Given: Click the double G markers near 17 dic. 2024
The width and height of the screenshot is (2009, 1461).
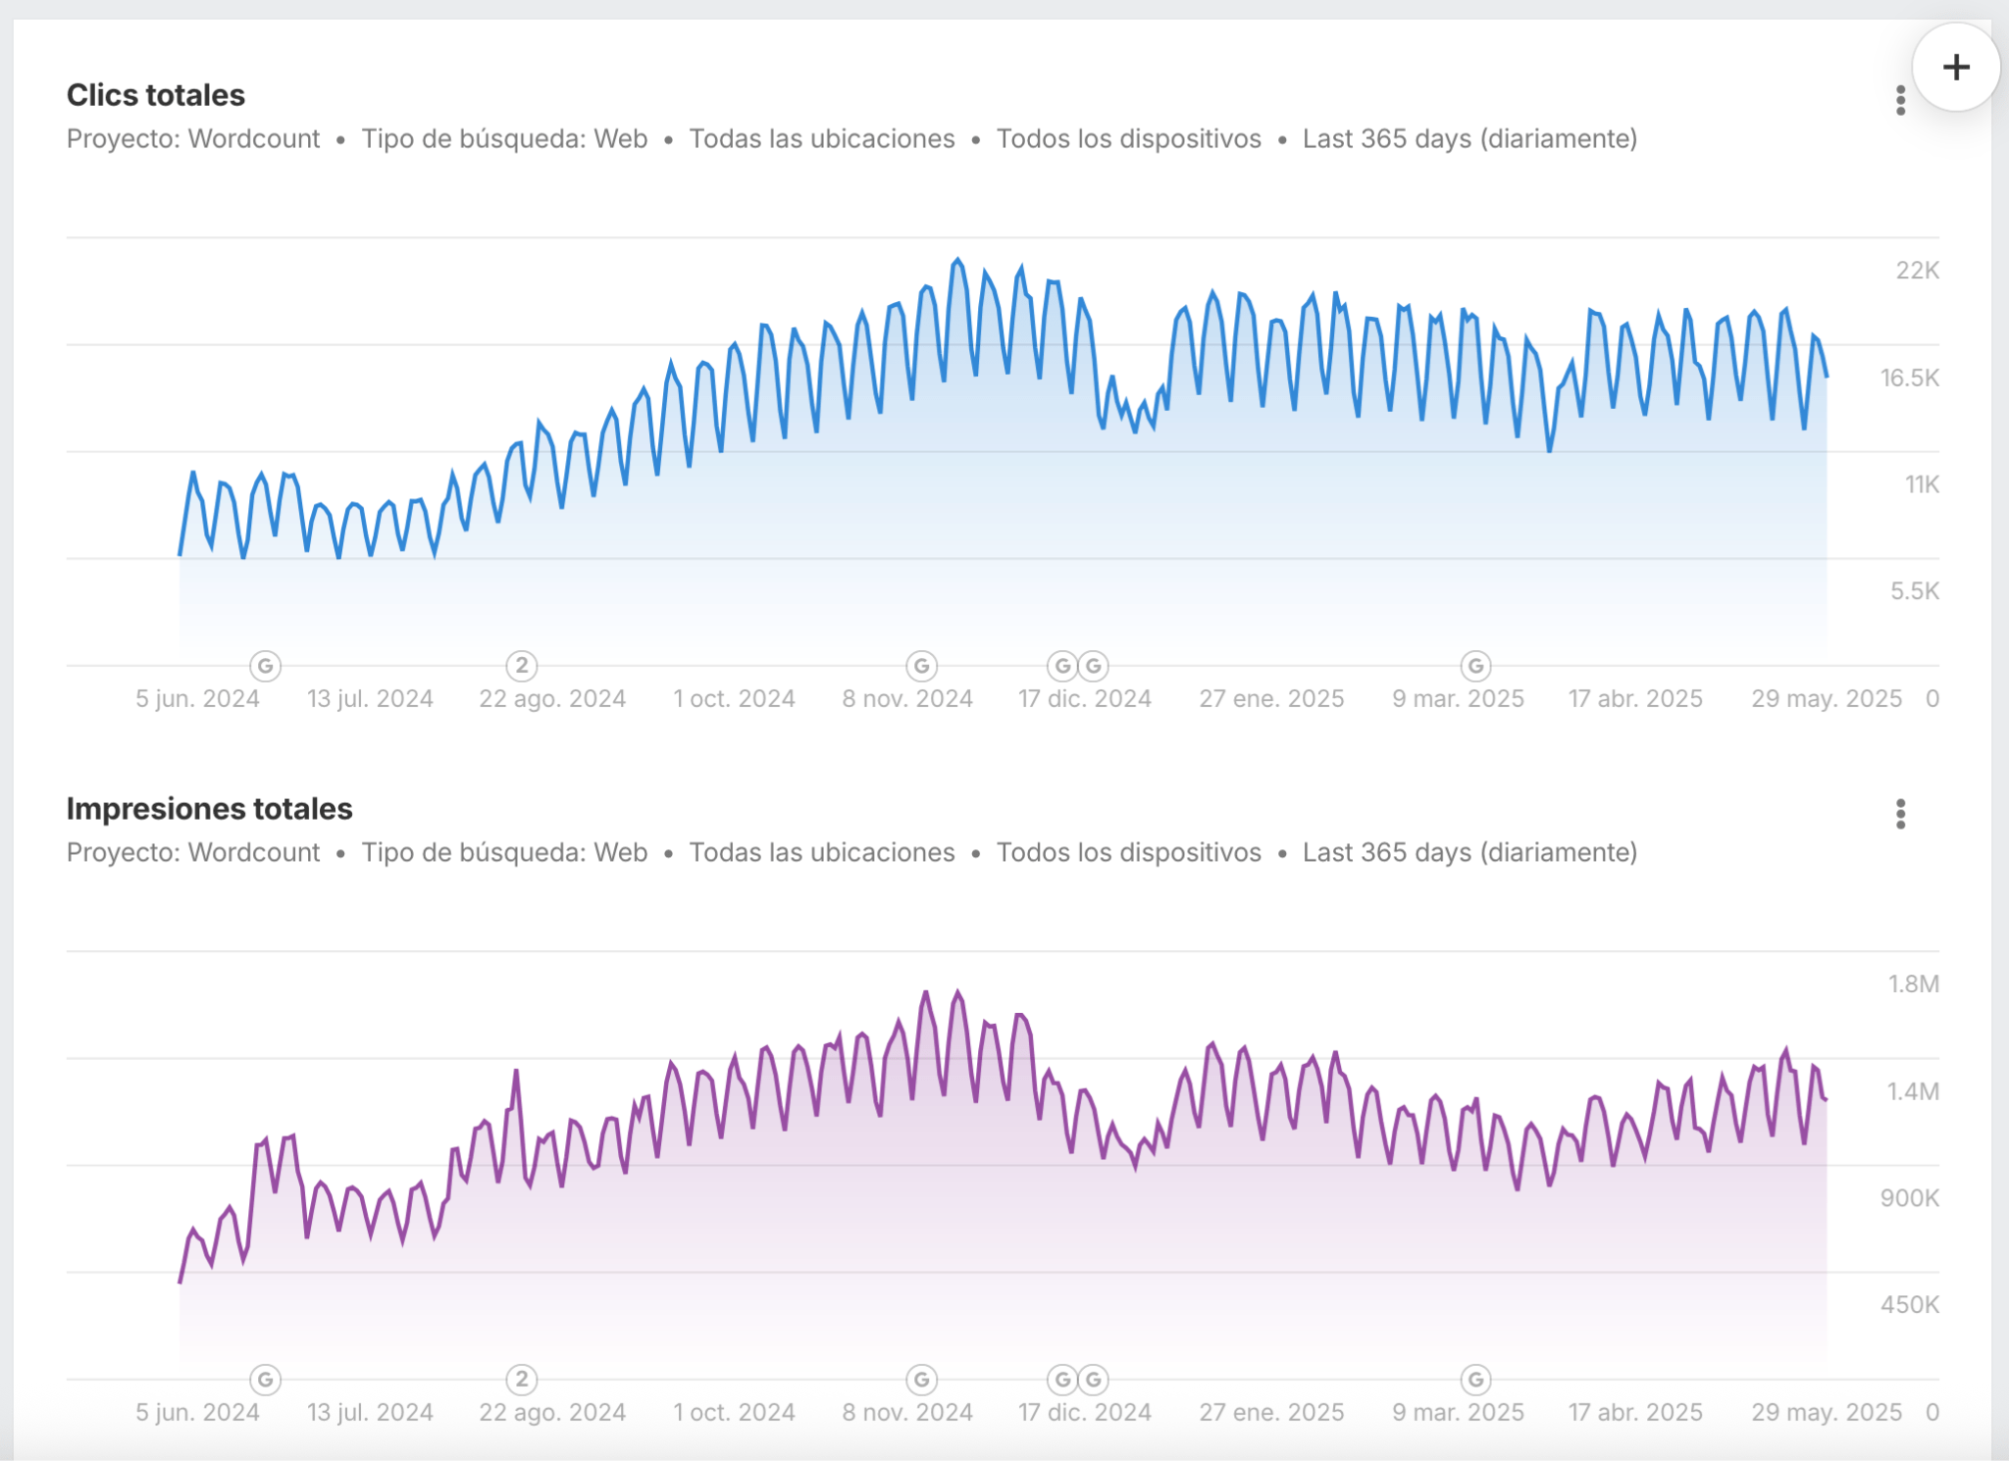Looking at the screenshot, I should (x=1076, y=665).
